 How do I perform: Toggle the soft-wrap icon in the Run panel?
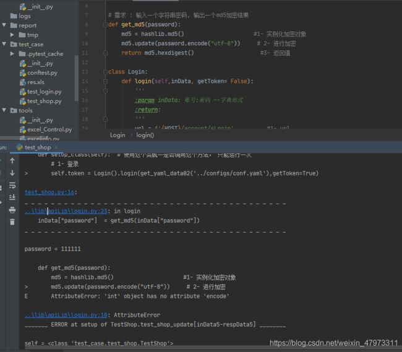pos(12,185)
